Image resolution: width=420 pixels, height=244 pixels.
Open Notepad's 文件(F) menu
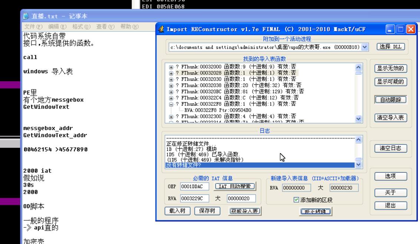(33, 27)
